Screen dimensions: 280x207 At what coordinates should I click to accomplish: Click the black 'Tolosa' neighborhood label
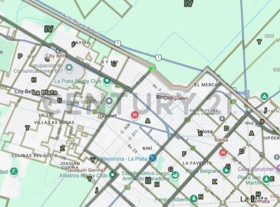(205, 132)
